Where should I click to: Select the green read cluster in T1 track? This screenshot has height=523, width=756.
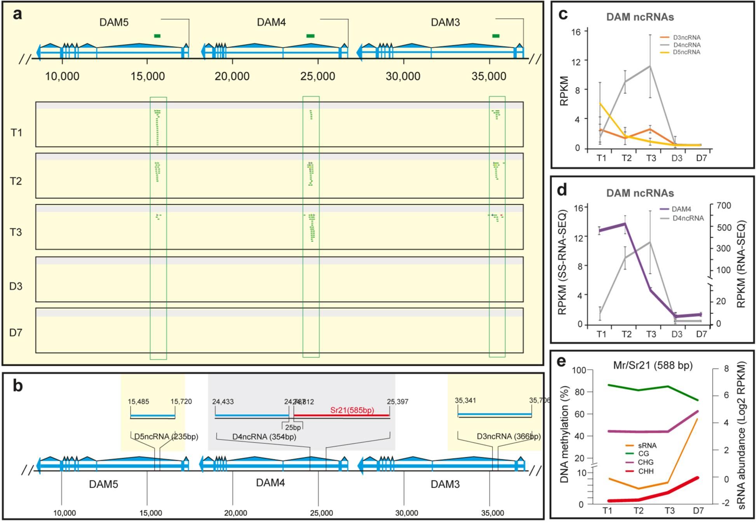[157, 128]
